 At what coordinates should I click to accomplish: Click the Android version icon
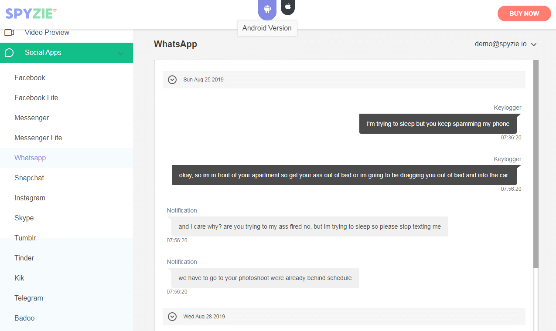[267, 9]
